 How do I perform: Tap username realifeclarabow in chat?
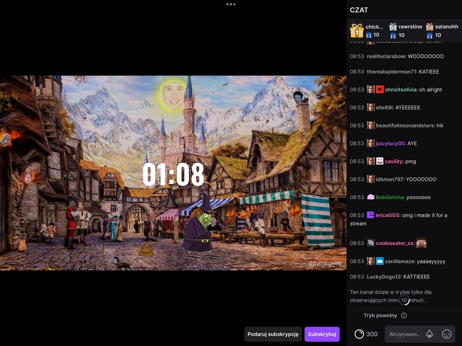pyautogui.click(x=387, y=56)
